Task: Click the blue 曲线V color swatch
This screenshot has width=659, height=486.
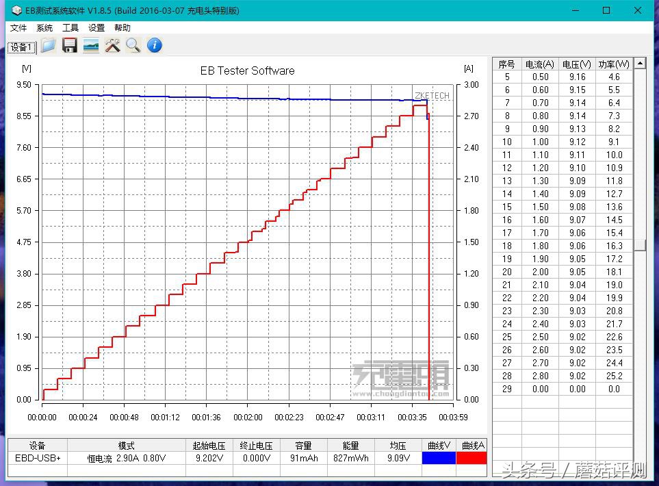Action: (x=439, y=458)
